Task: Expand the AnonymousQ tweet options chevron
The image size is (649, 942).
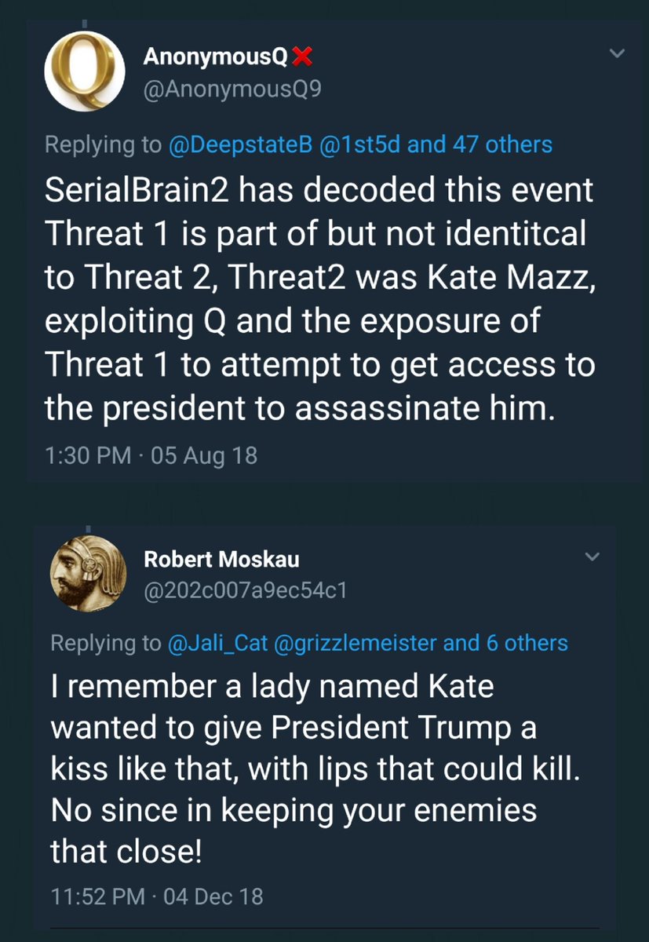Action: click(x=618, y=54)
